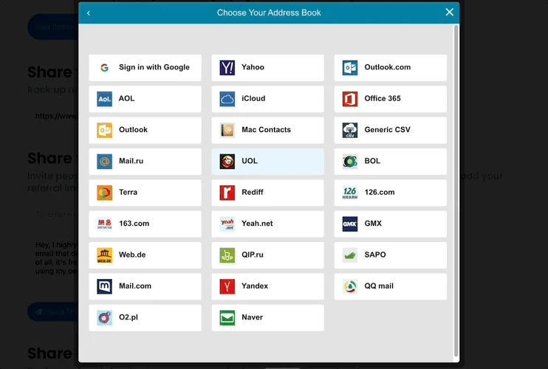Viewport: 548px width, 369px height.
Task: Click the Web.de yellow icon
Action: (x=104, y=255)
